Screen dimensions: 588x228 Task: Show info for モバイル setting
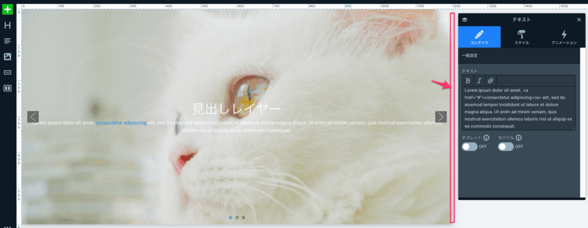(519, 138)
